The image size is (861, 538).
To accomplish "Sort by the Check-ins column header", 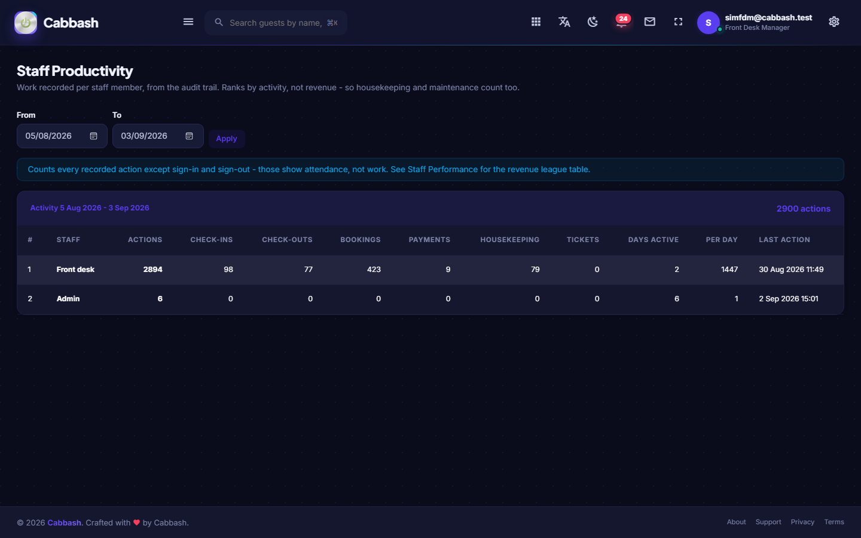I will tap(212, 240).
